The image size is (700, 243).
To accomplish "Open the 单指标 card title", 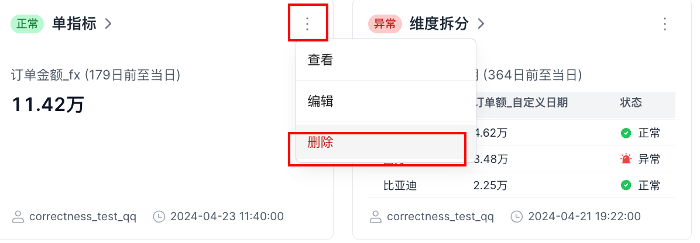I will click(74, 24).
